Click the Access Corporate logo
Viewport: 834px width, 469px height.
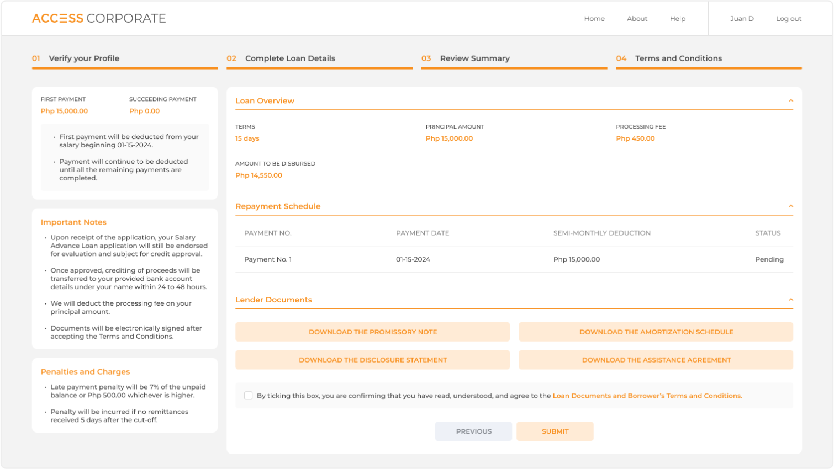[x=99, y=18]
